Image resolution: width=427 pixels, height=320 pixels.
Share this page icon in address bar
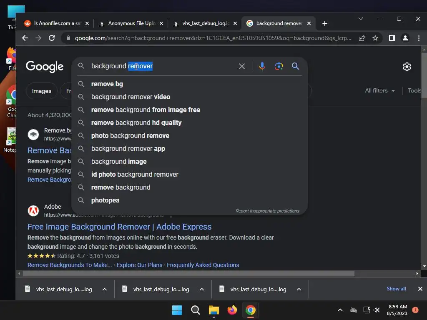point(362,38)
